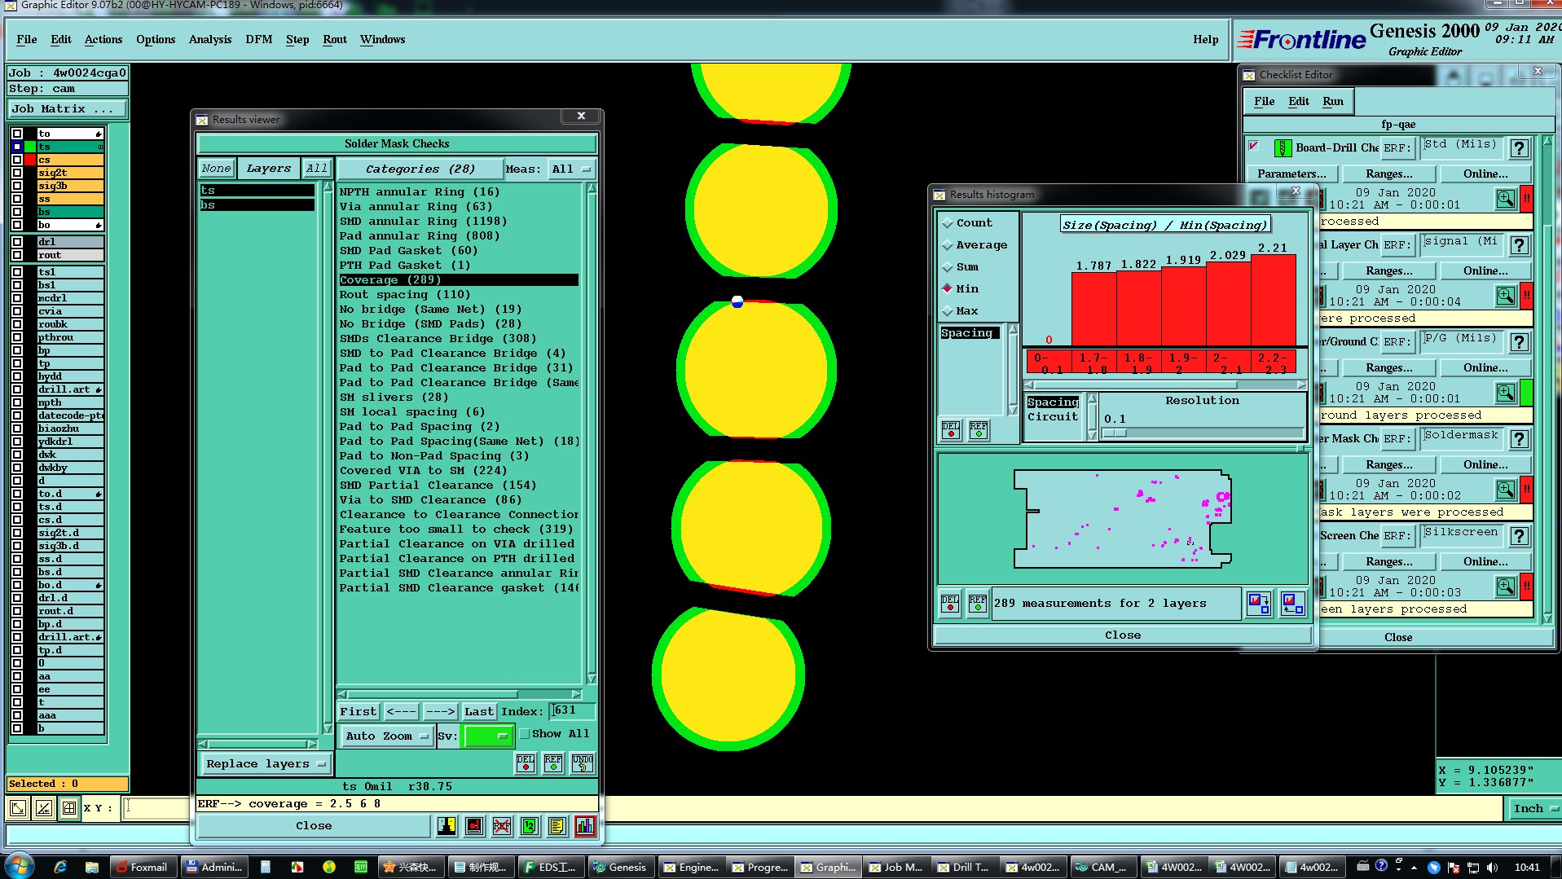The width and height of the screenshot is (1562, 879).
Task: Click DEL icon under Spacing list in histogram
Action: pos(951,430)
